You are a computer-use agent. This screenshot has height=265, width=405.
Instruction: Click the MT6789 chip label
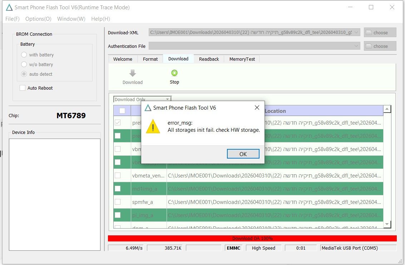click(71, 116)
